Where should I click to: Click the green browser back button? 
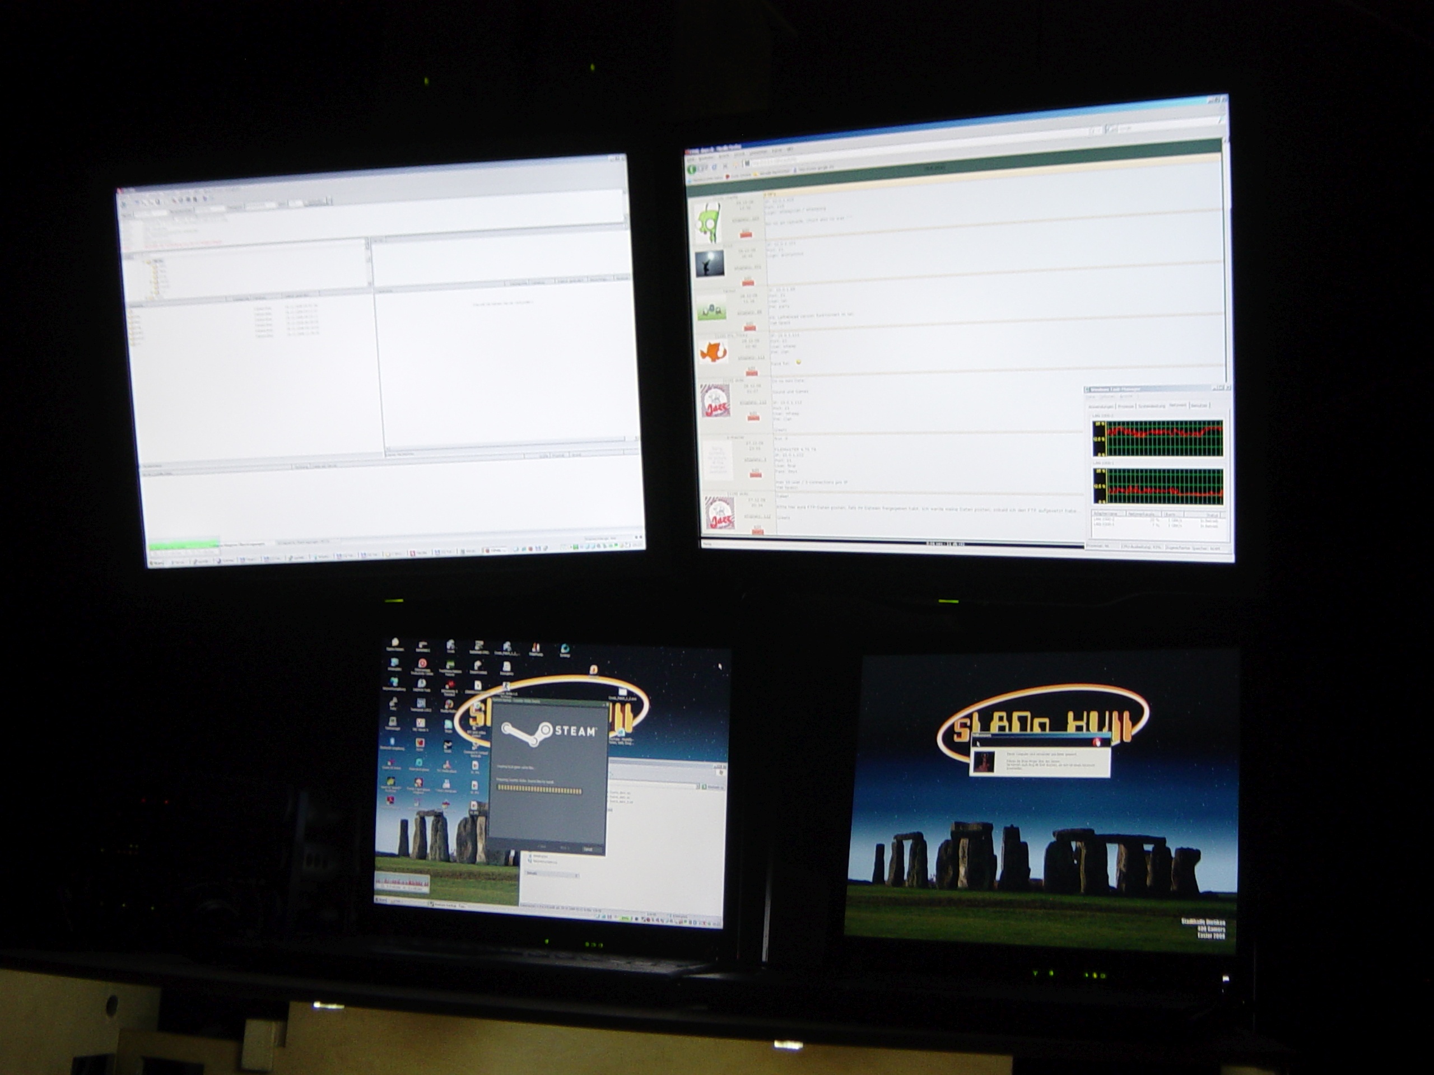coord(692,170)
